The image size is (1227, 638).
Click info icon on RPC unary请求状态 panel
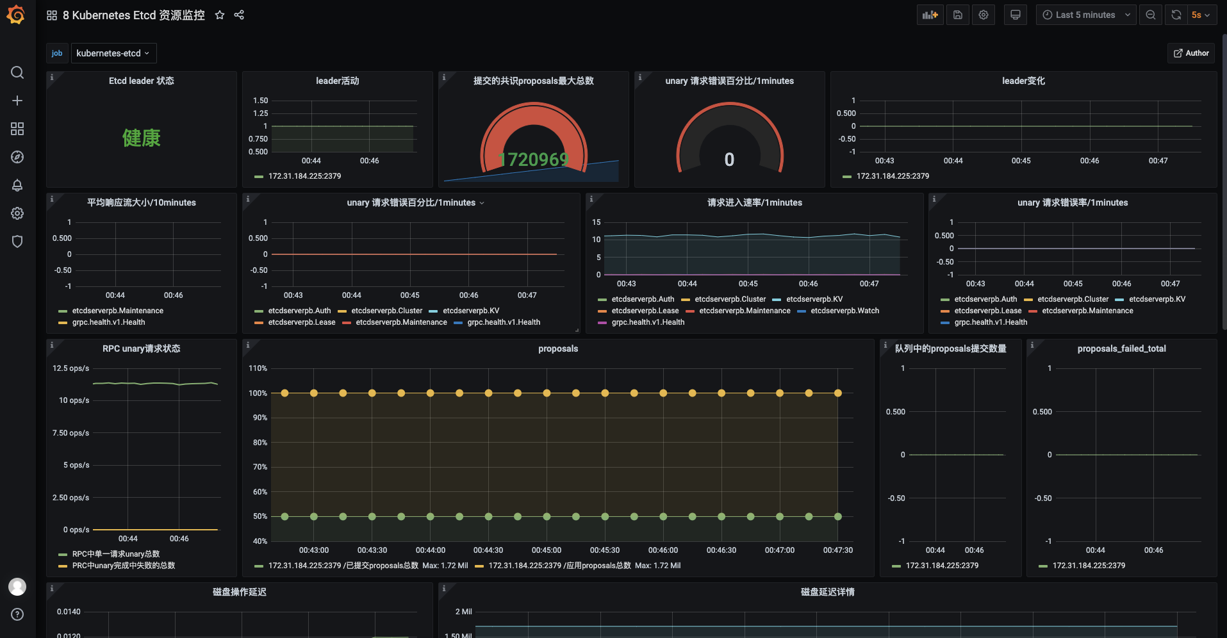click(52, 345)
